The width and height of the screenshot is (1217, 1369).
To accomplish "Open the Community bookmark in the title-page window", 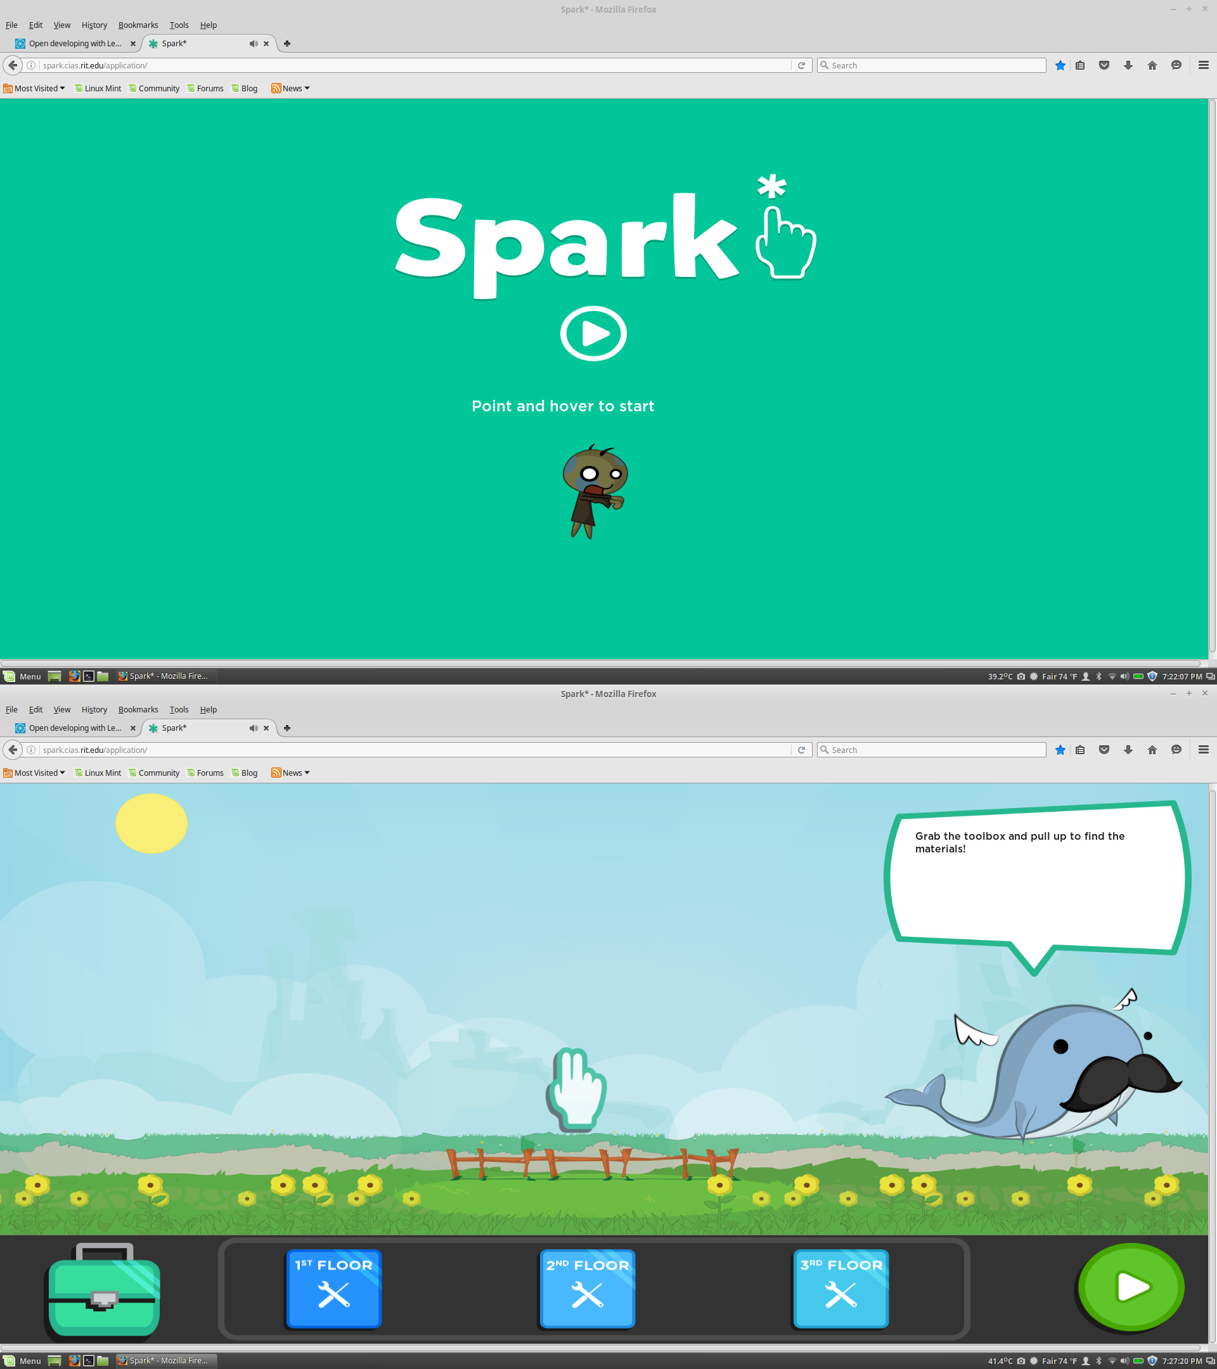I will (x=154, y=88).
